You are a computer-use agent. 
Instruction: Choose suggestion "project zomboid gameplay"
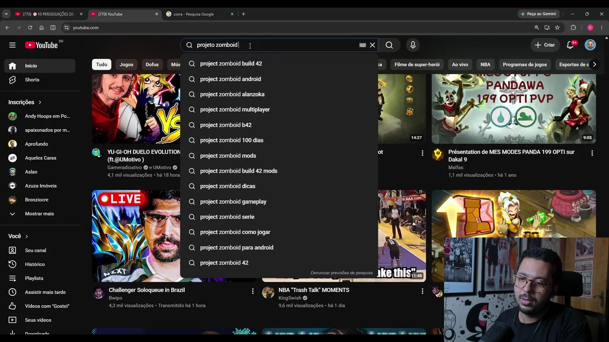click(279, 202)
